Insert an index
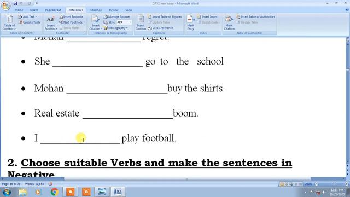Viewport: 350px width, 197px height. point(207,17)
